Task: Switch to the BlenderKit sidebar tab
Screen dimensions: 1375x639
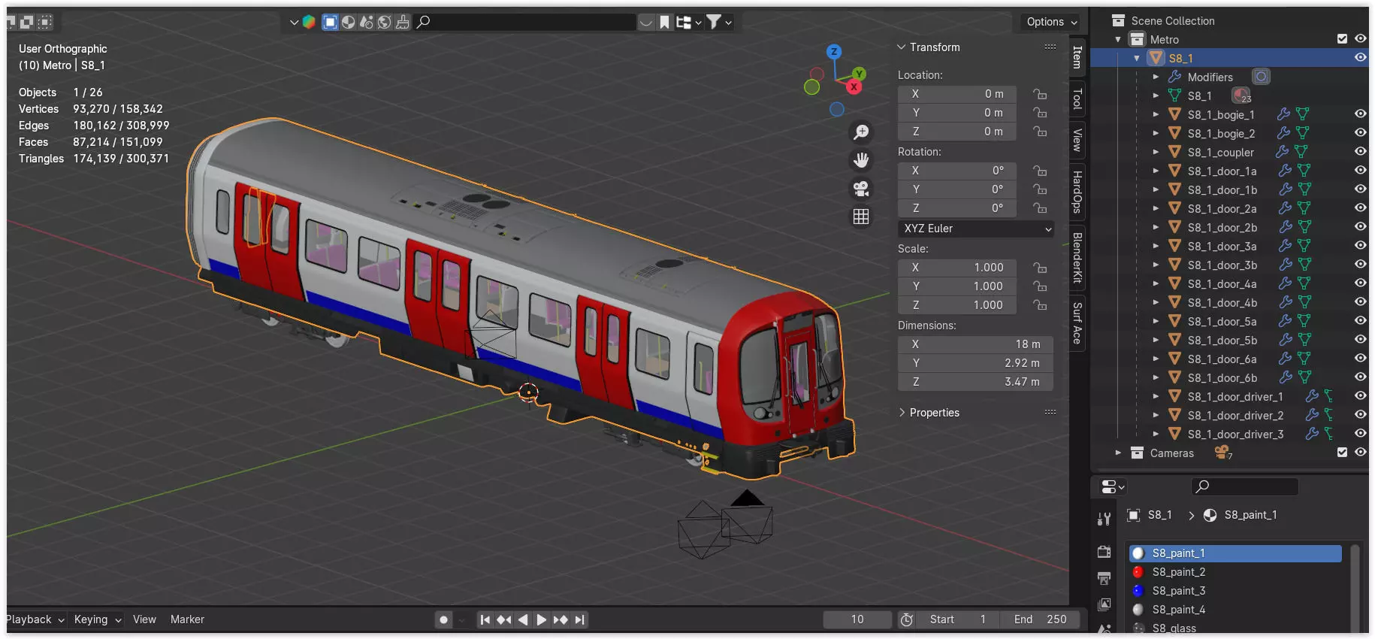Action: 1077,257
